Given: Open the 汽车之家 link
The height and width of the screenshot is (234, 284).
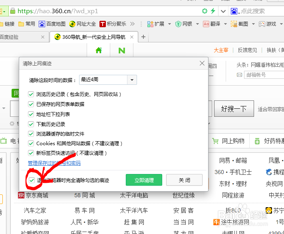Looking at the screenshot, I should pyautogui.click(x=35, y=210).
